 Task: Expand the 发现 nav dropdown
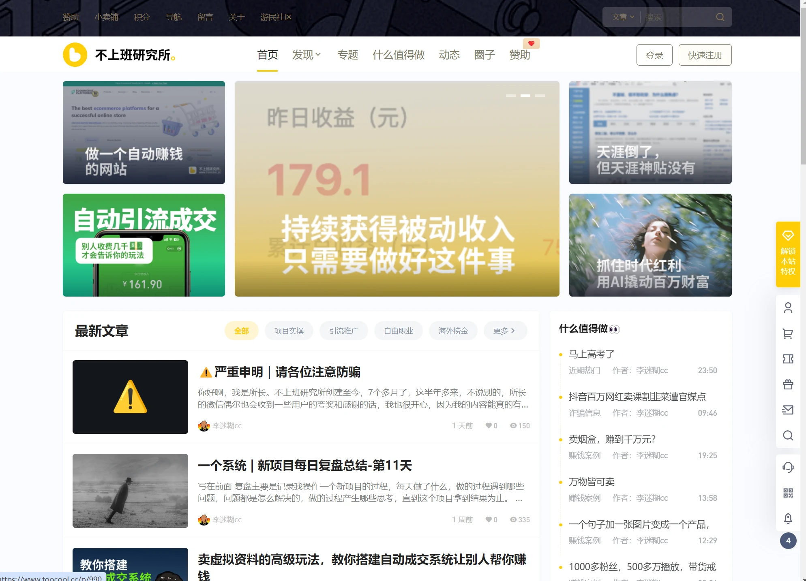[307, 55]
